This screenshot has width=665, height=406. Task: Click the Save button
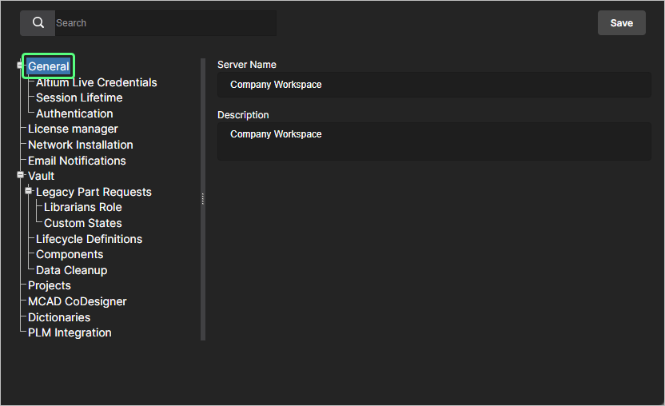coord(621,23)
